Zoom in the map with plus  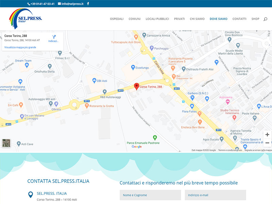tap(267, 134)
